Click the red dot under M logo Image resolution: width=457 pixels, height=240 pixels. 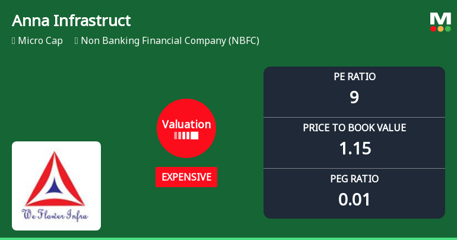click(433, 29)
